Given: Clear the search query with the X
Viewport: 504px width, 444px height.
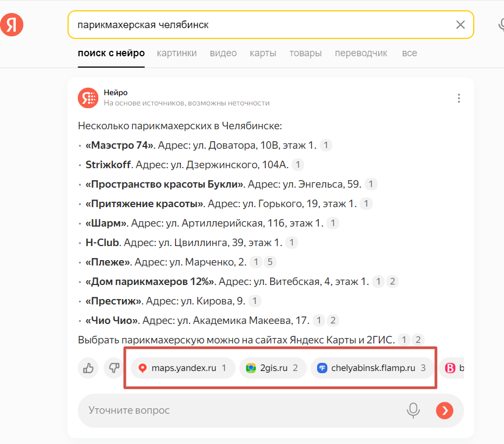Looking at the screenshot, I should (x=460, y=24).
